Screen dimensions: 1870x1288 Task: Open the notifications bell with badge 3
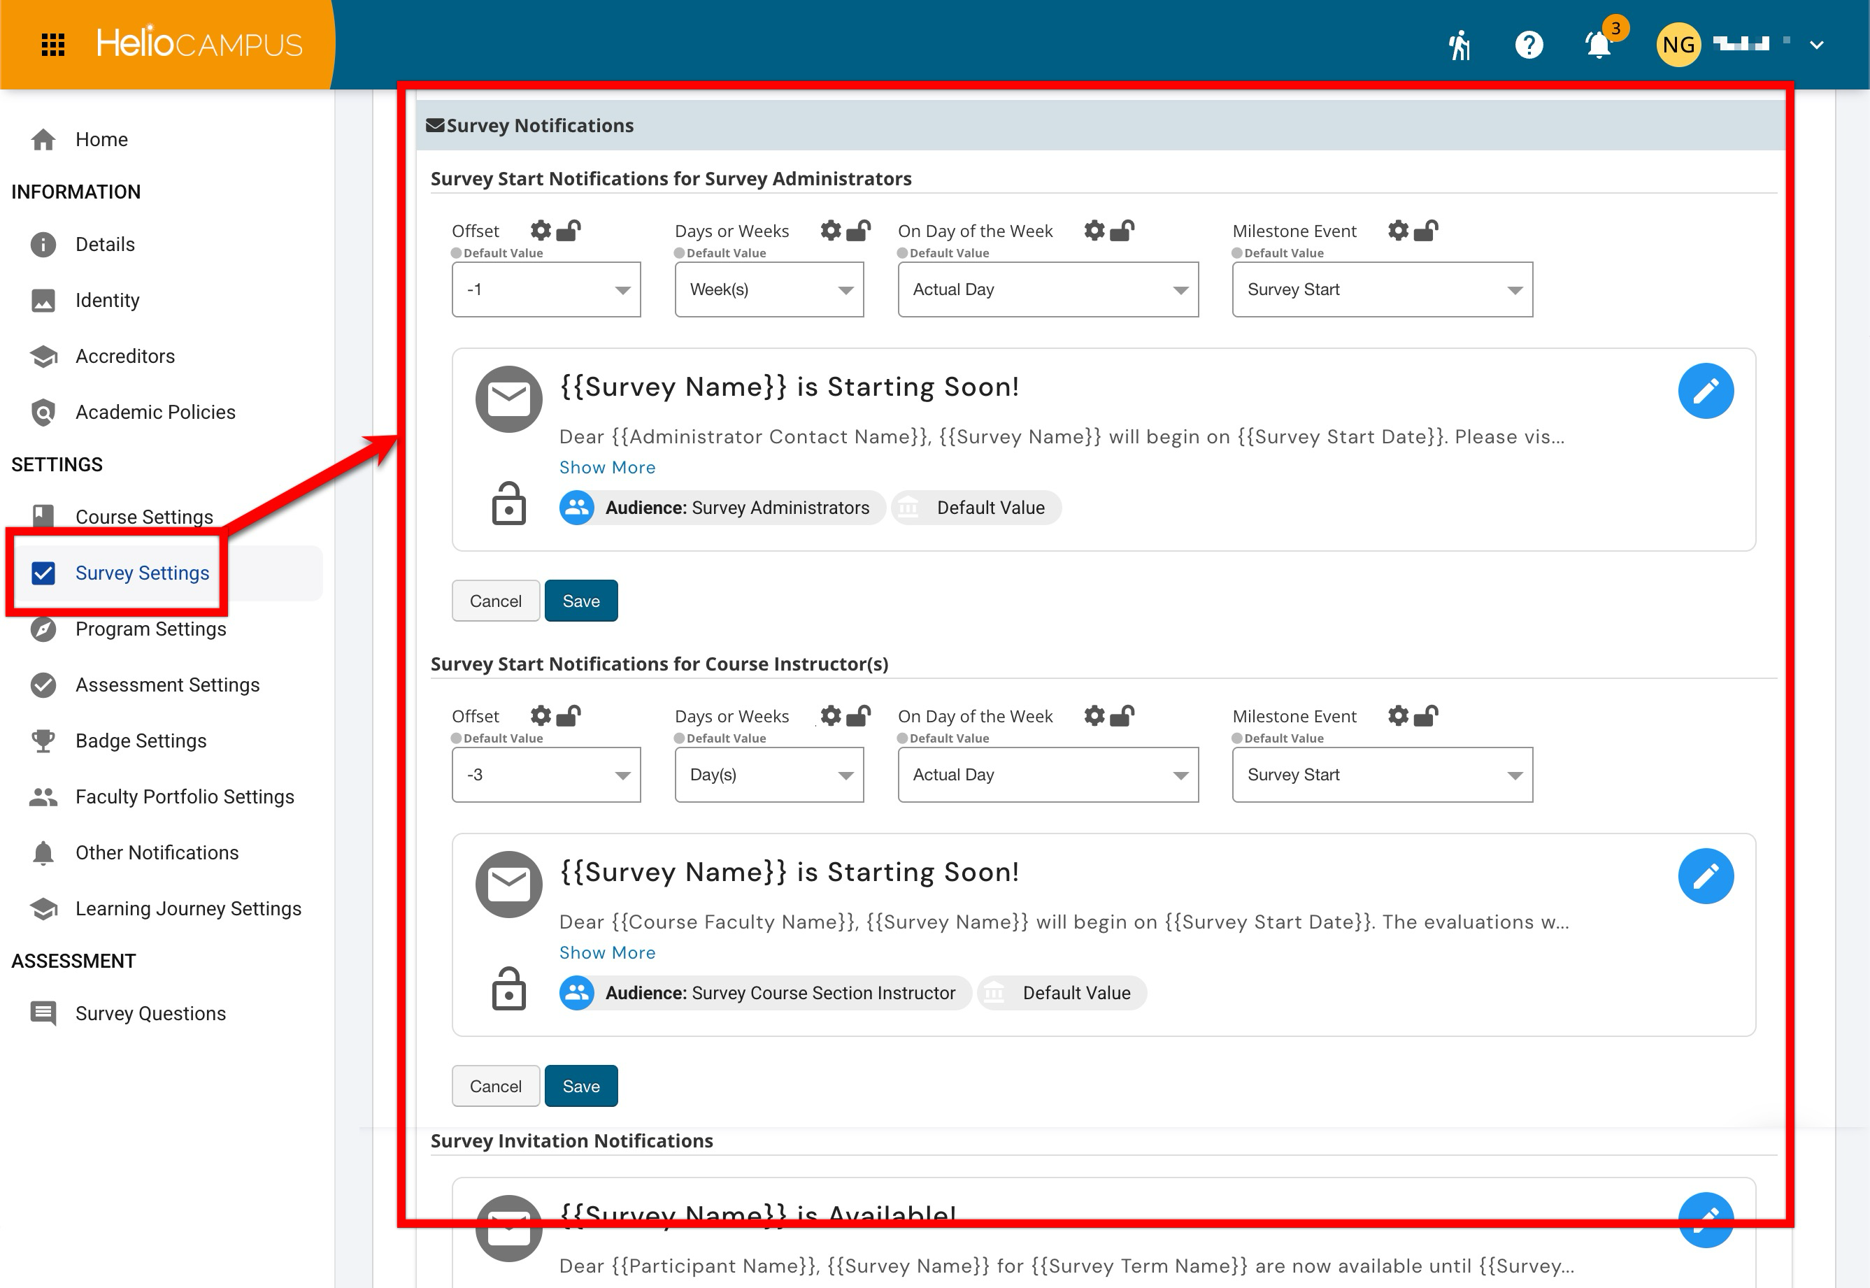click(1599, 43)
